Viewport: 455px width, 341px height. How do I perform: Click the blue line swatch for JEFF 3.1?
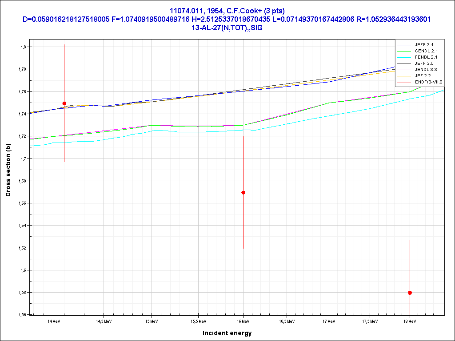pyautogui.click(x=404, y=45)
